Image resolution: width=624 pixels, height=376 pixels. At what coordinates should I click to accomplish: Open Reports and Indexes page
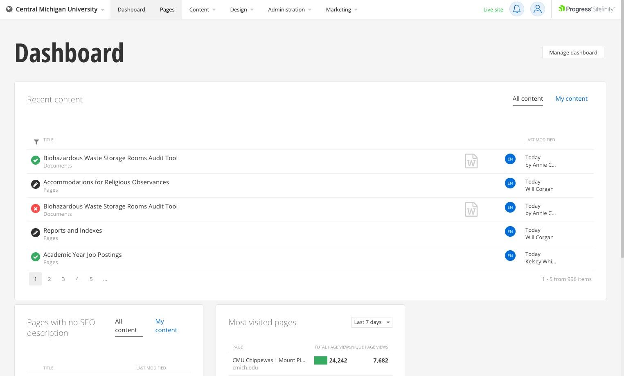pyautogui.click(x=72, y=231)
